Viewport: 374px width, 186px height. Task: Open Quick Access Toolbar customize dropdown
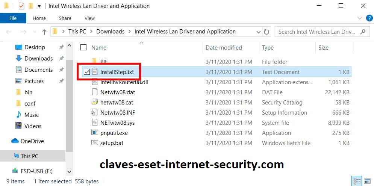click(39, 6)
